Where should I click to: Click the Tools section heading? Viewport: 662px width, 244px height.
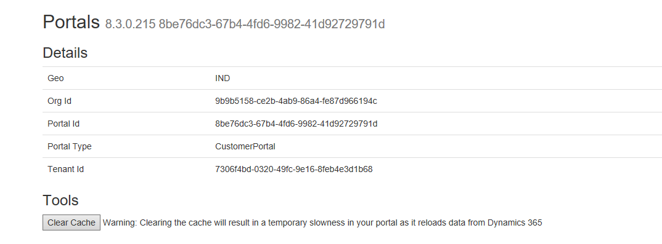[60, 200]
